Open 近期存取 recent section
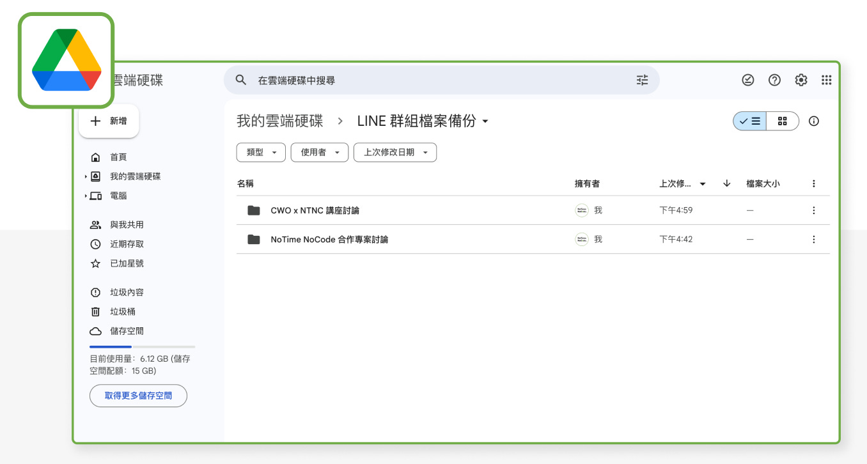Screen dimensions: 867x464 pos(127,244)
